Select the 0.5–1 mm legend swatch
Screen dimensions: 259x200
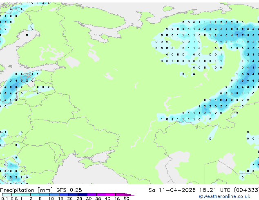(16, 195)
